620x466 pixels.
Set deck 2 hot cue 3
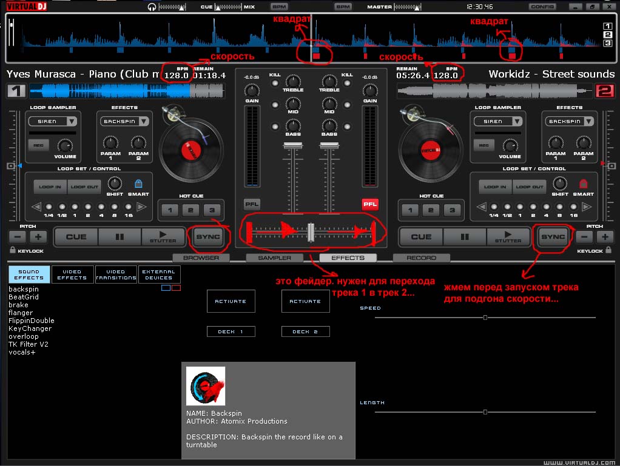(452, 210)
